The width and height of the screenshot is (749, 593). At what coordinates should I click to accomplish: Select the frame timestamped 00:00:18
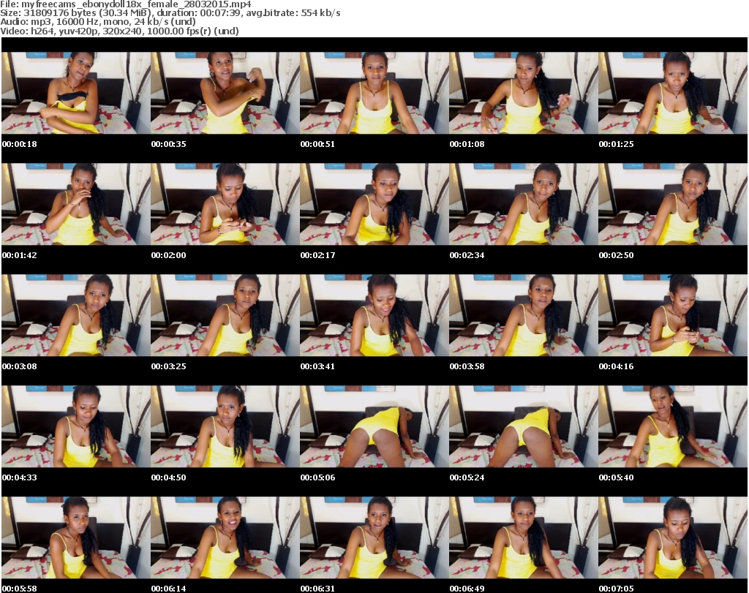[76, 93]
